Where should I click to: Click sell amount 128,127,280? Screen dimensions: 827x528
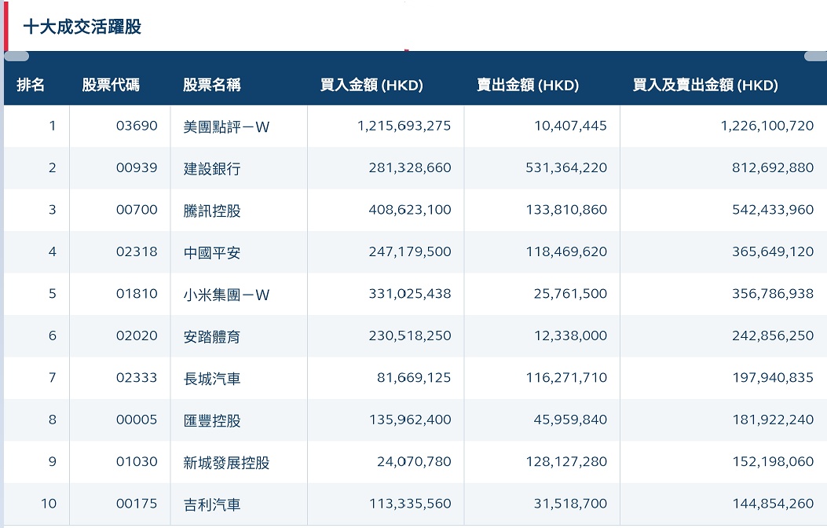pos(566,461)
